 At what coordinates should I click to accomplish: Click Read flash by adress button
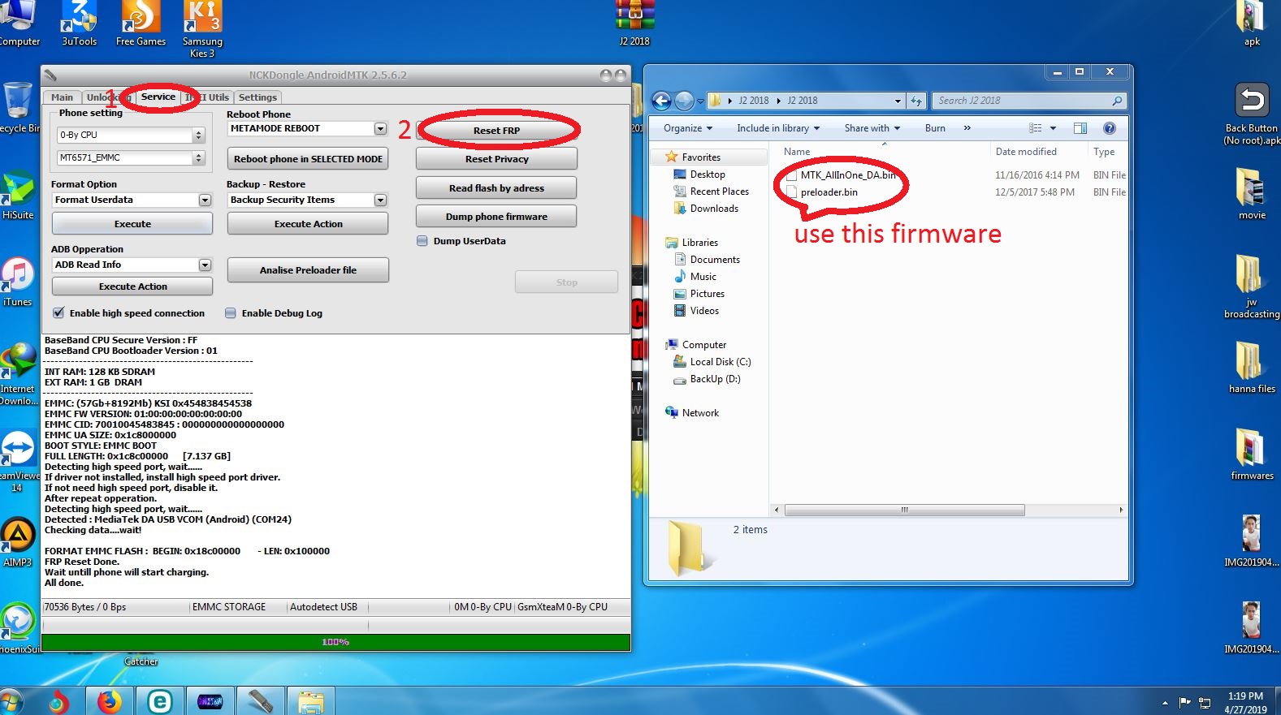[496, 188]
